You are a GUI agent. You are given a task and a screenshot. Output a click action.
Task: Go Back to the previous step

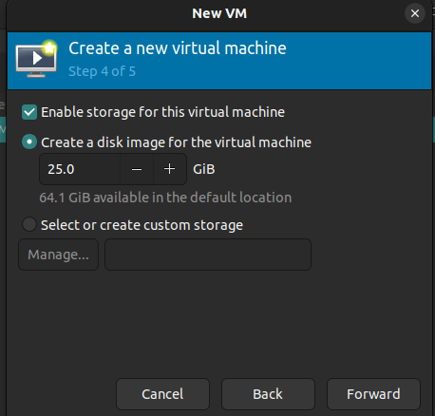[x=268, y=394]
